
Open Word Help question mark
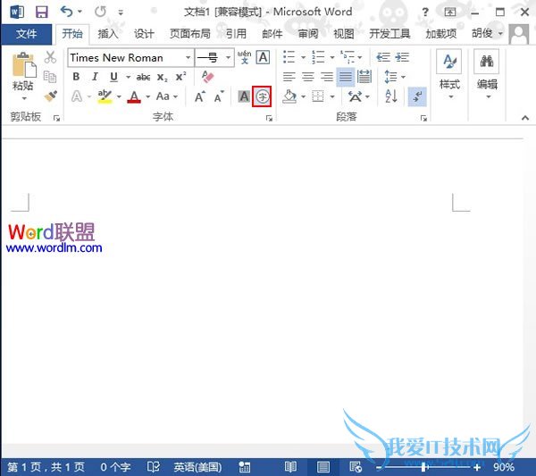(425, 13)
